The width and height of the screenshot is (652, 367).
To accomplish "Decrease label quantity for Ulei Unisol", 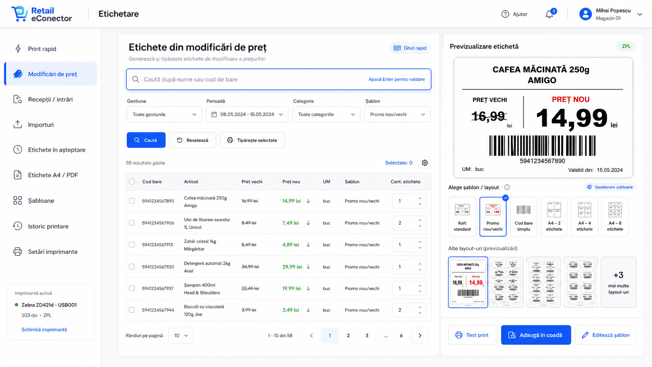I will coord(420,225).
